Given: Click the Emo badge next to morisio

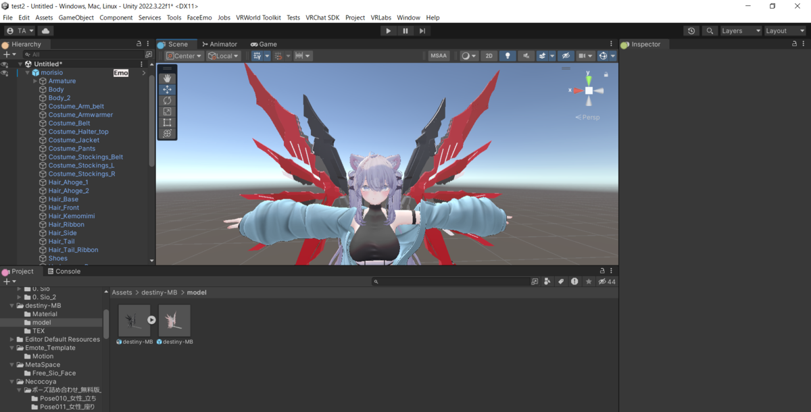Looking at the screenshot, I should (x=121, y=73).
